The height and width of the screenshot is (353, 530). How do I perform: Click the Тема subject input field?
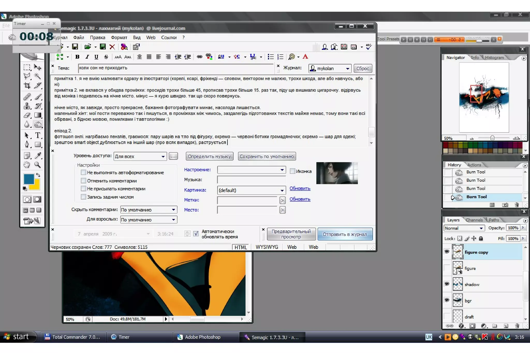click(x=175, y=68)
